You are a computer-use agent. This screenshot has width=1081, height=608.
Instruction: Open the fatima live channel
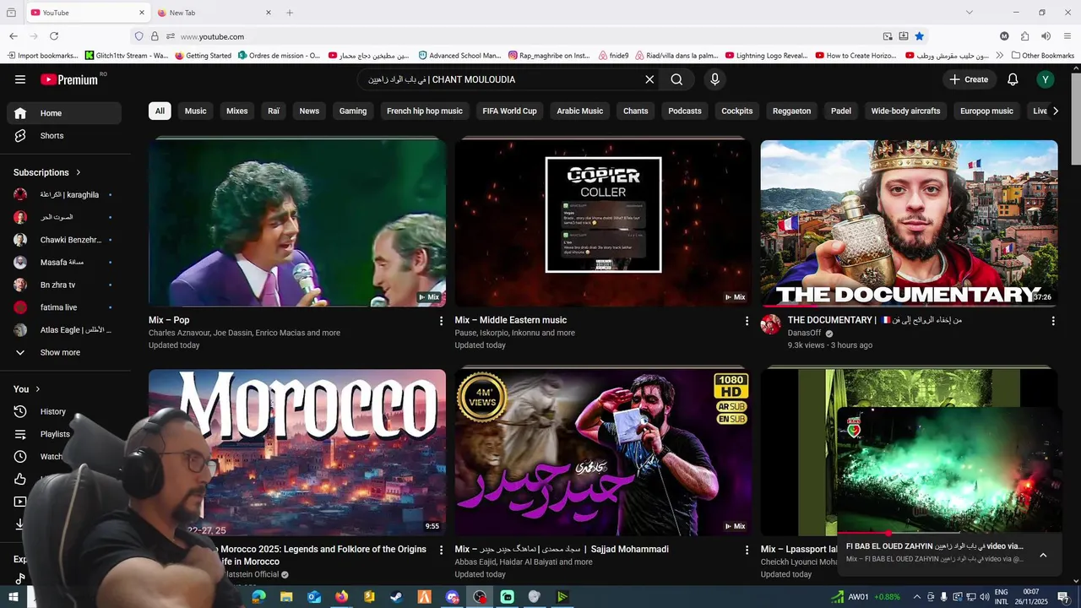click(x=64, y=307)
